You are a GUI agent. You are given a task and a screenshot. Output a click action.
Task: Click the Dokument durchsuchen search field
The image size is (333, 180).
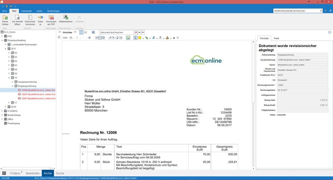coord(116,32)
